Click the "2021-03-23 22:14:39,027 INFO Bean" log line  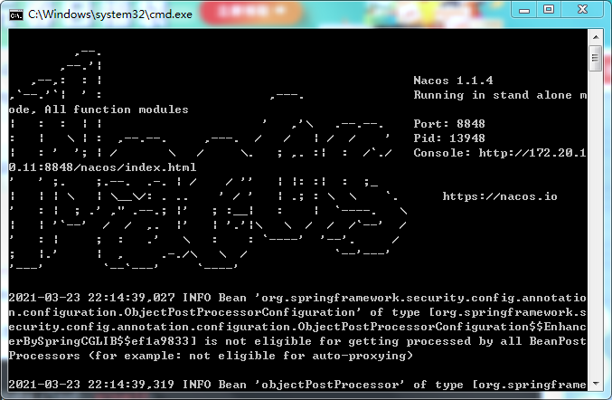click(x=297, y=298)
